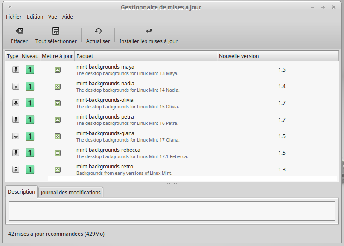Click the description mentioning Linux Mint 17.1 Rebecca

132,156
